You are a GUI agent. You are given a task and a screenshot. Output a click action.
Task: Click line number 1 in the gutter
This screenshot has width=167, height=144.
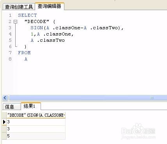click(10, 15)
